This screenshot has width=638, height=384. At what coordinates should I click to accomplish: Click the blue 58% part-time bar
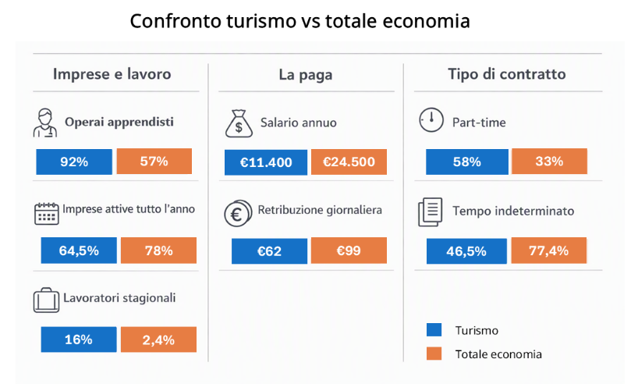[x=467, y=162]
